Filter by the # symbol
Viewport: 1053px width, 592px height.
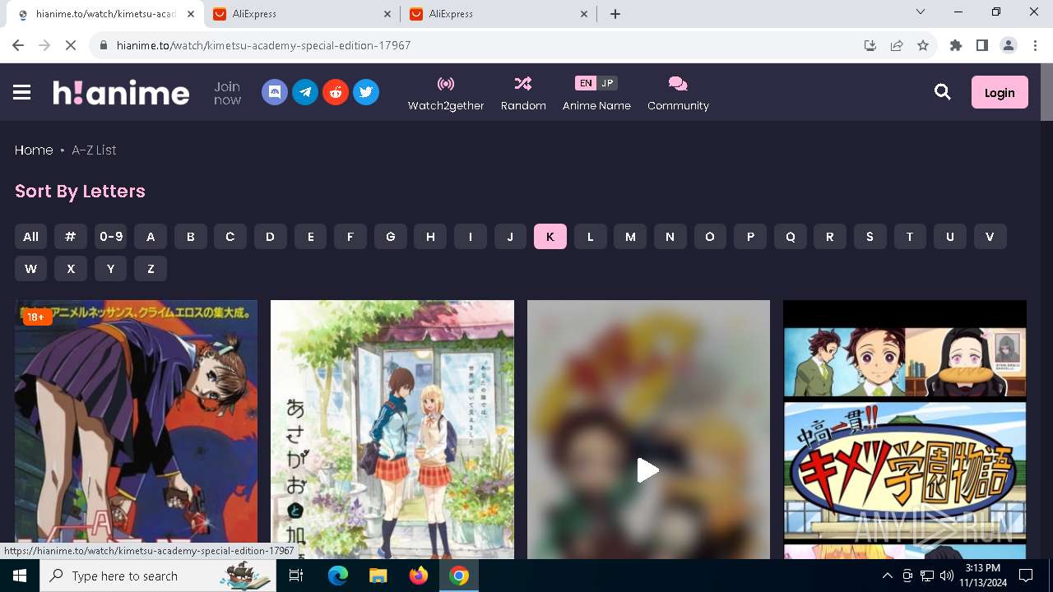71,237
